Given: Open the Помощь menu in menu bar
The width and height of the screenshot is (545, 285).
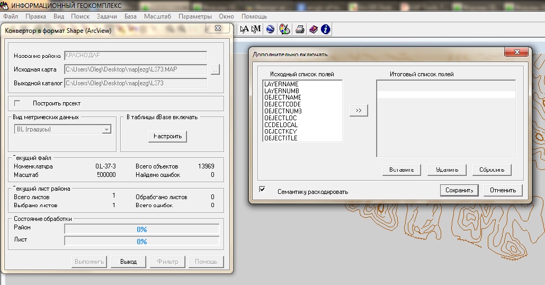Looking at the screenshot, I should (254, 16).
